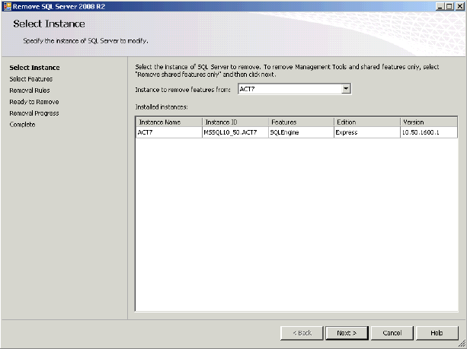This screenshot has height=349, width=467.
Task: Click the SQL Server setup title bar icon
Action: point(7,6)
